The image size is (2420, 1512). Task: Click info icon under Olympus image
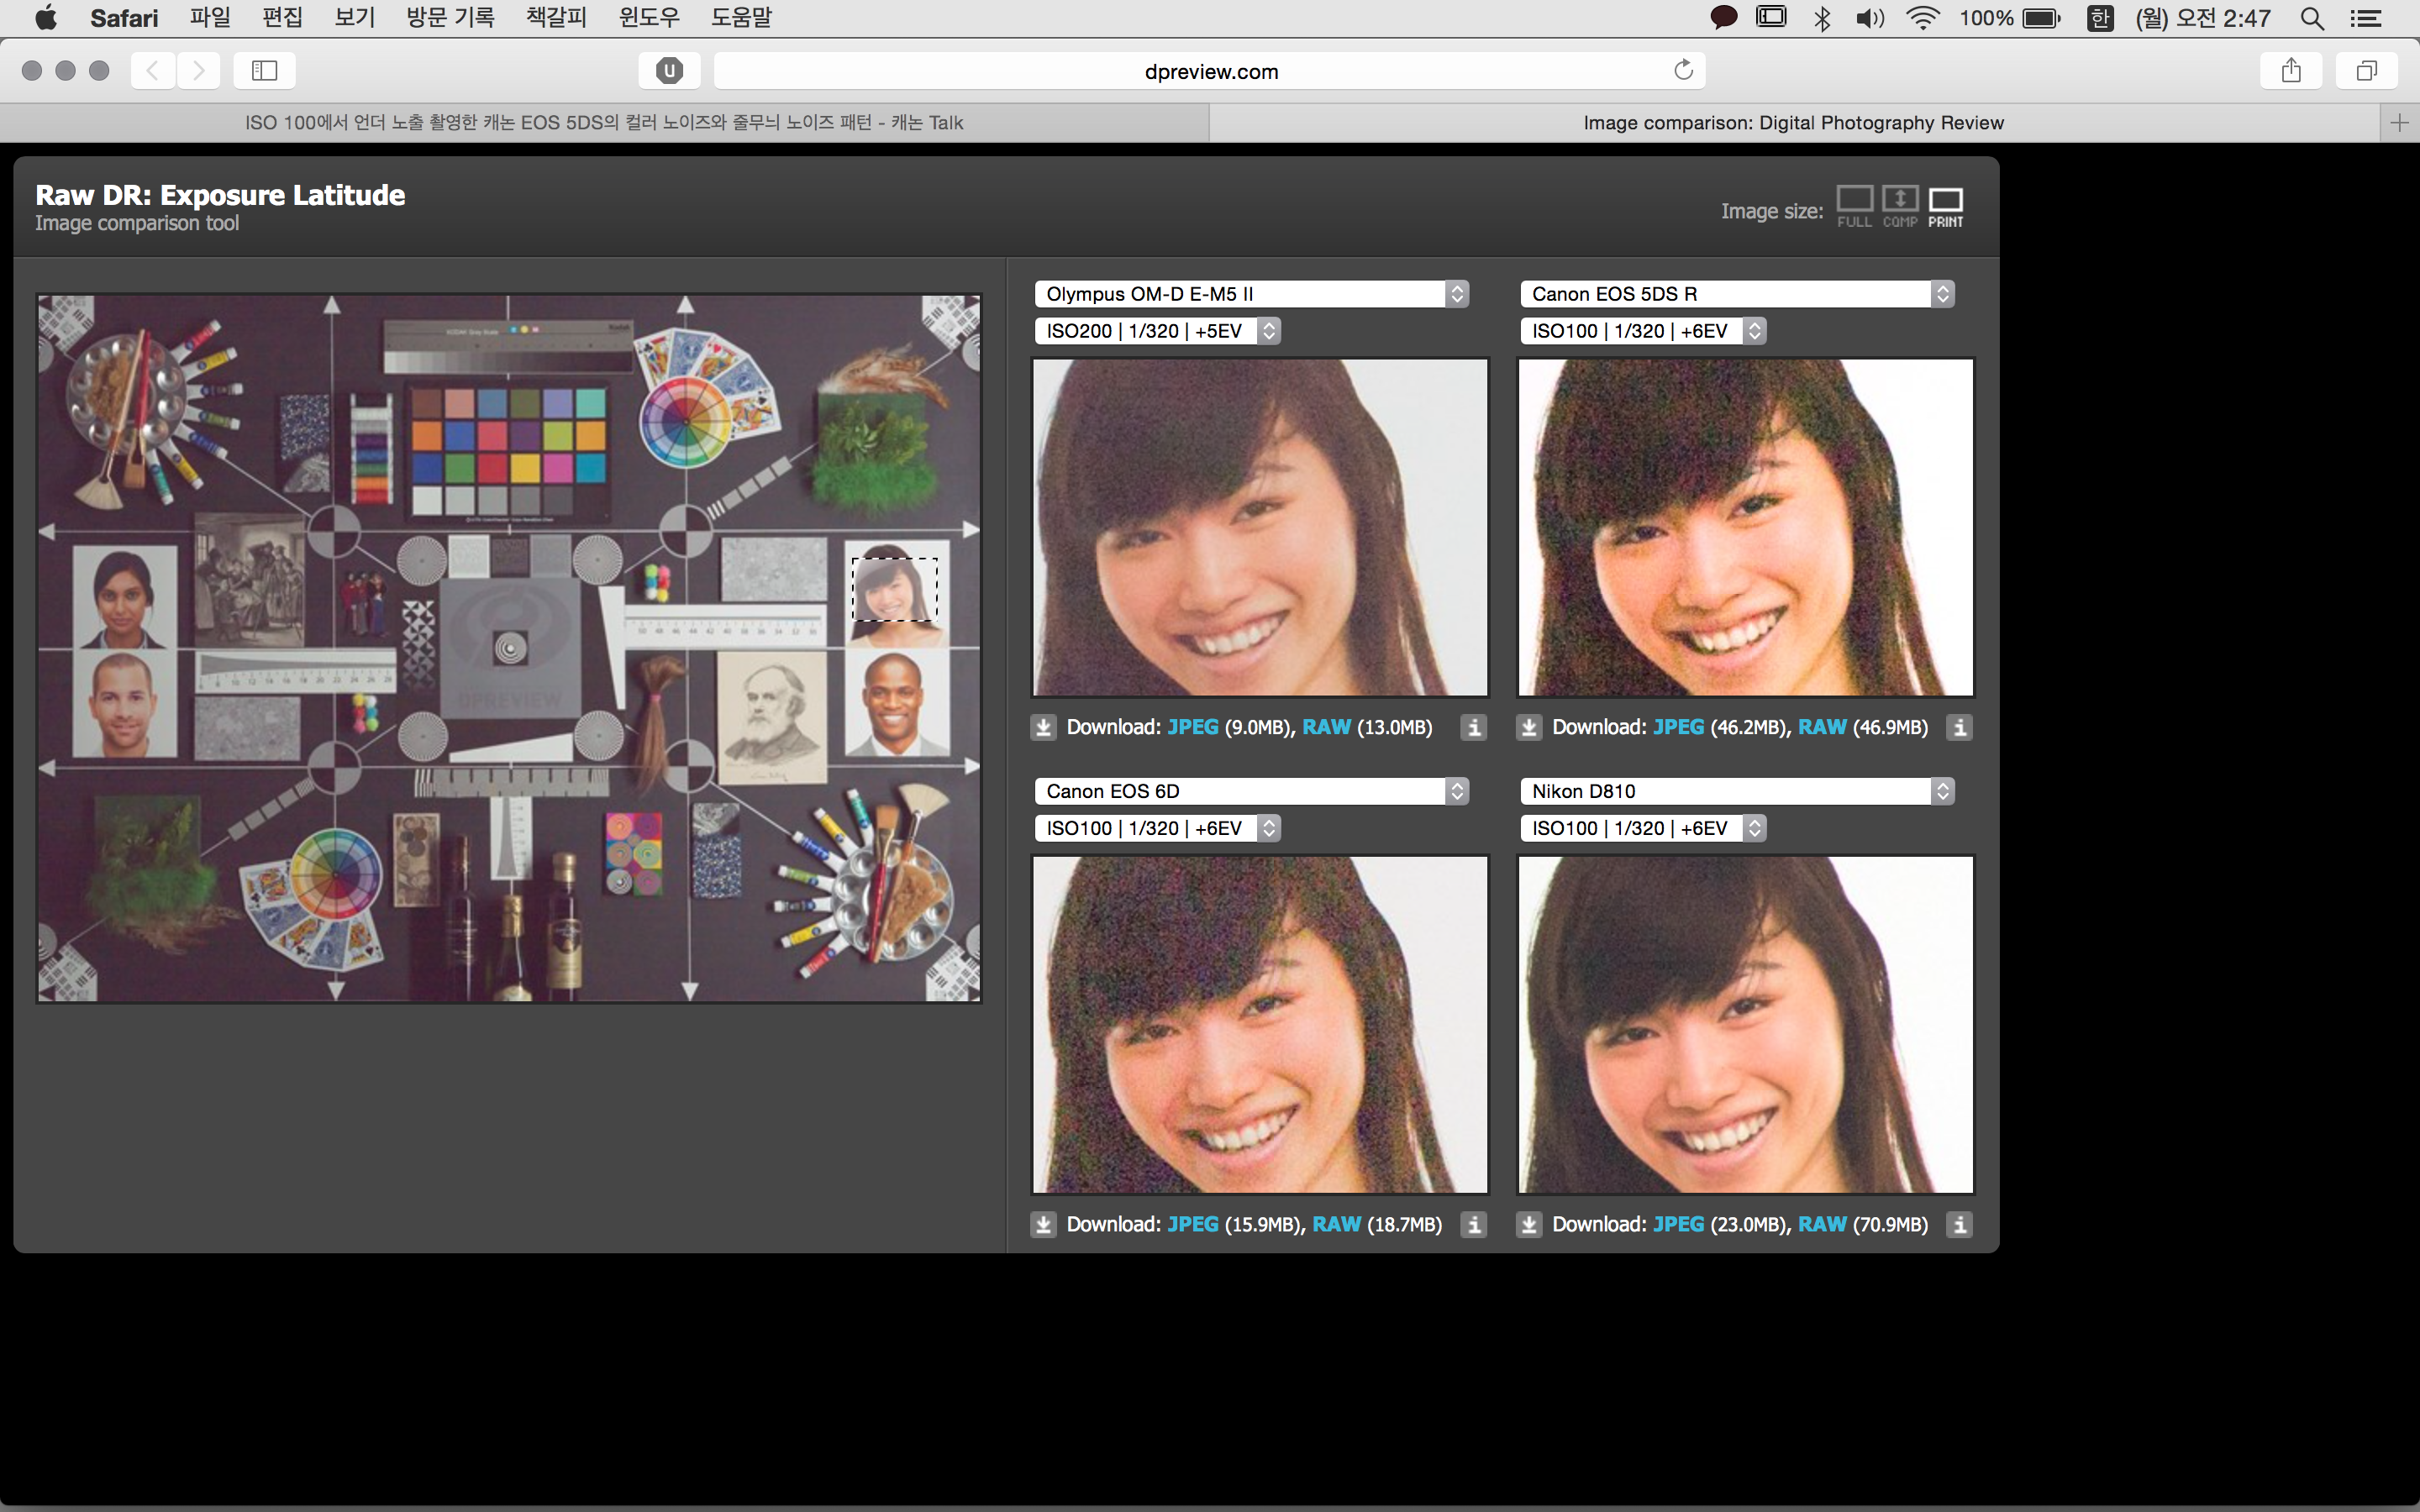1473,728
